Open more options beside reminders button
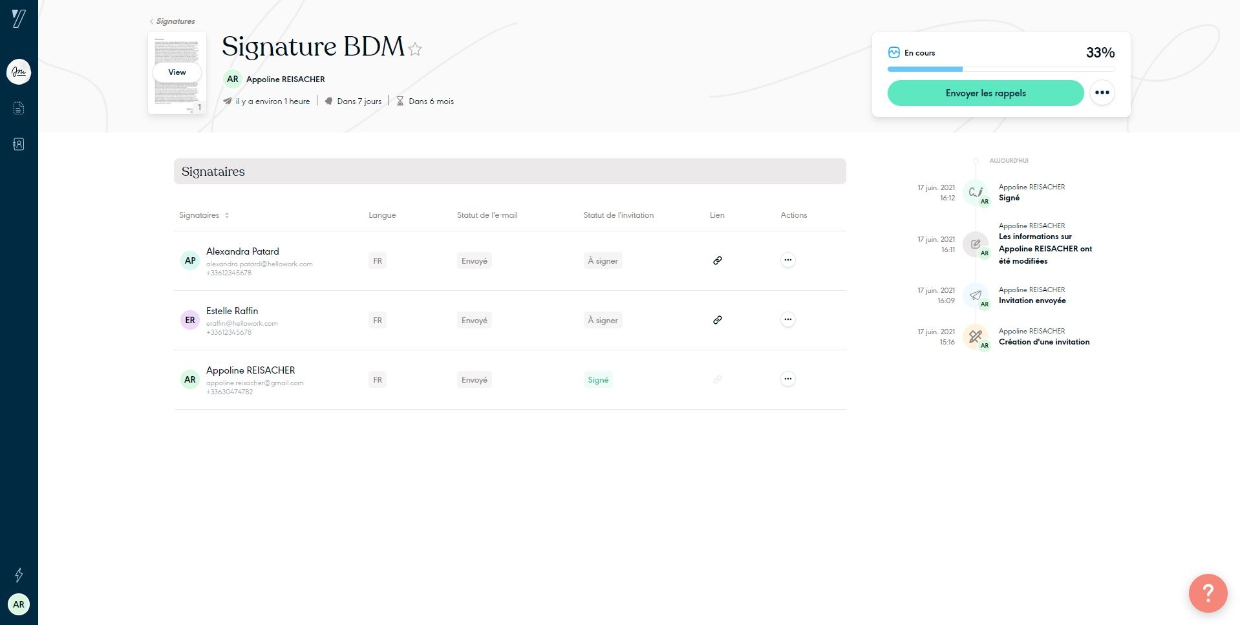The height and width of the screenshot is (625, 1240). pyautogui.click(x=1102, y=93)
